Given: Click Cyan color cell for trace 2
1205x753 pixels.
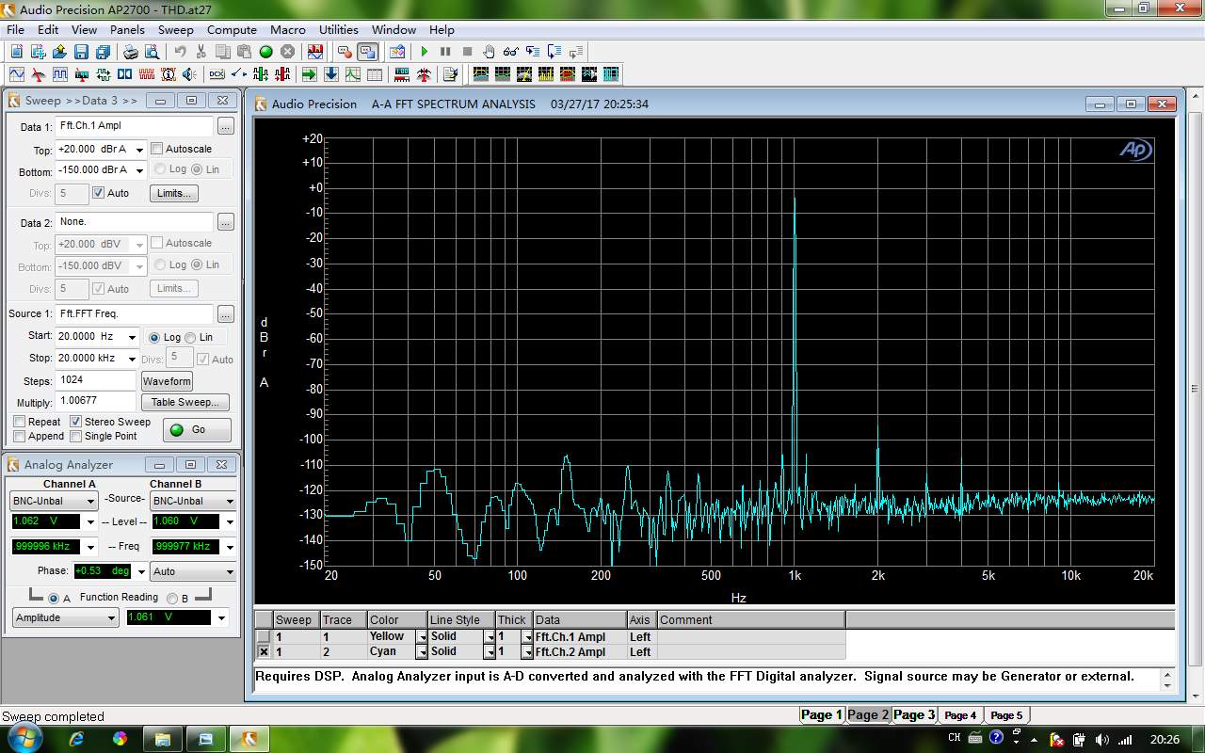Looking at the screenshot, I should pos(392,651).
